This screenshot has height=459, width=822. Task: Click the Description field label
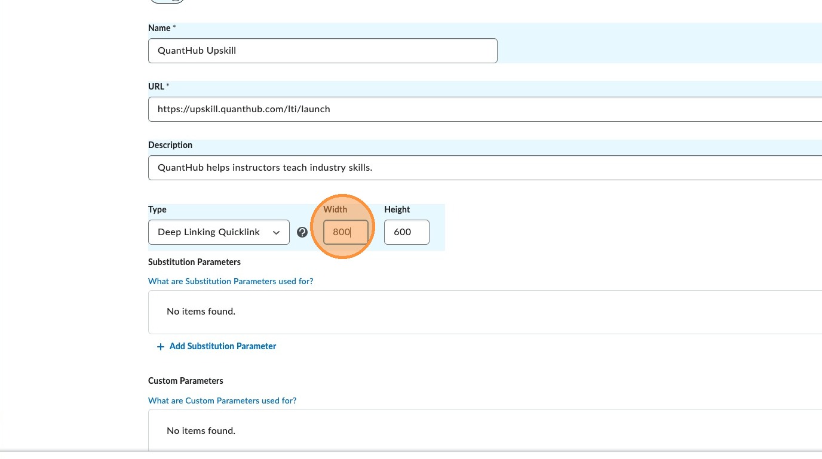170,145
